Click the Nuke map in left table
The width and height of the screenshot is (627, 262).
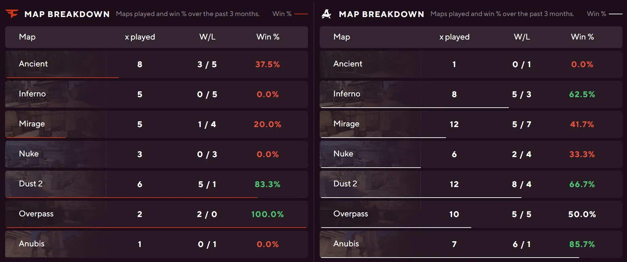(29, 154)
